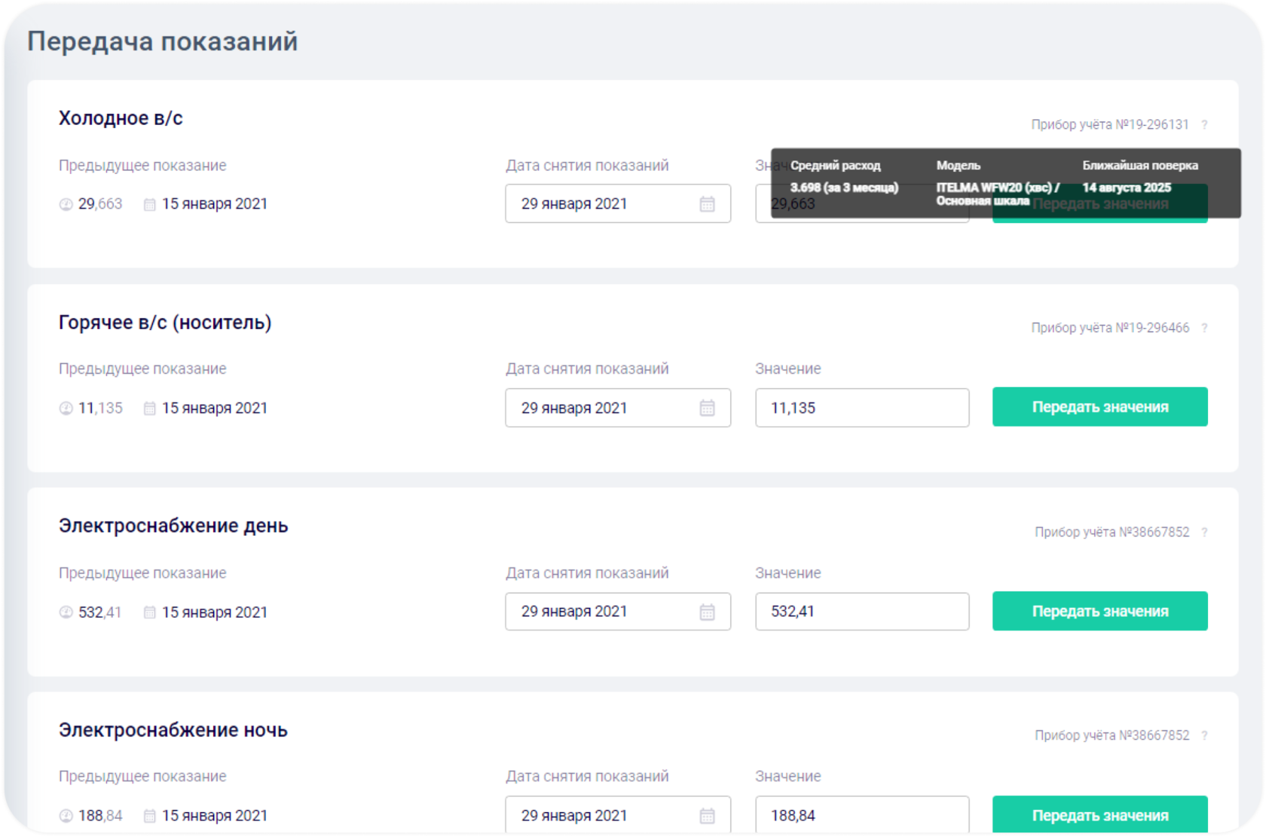This screenshot has height=837, width=1266.
Task: Open calendar picker icon in Электроснабжение день date field
Action: pyautogui.click(x=707, y=612)
